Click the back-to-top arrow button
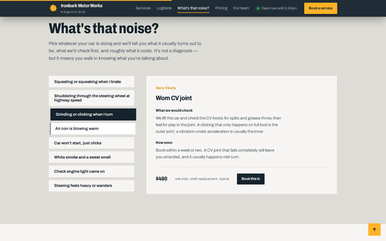This screenshot has height=241, width=386. click(374, 229)
